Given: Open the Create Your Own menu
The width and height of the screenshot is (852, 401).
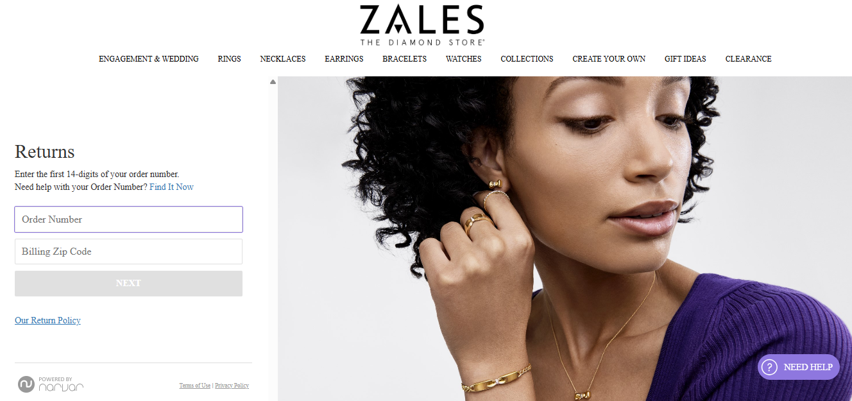Looking at the screenshot, I should [x=609, y=59].
